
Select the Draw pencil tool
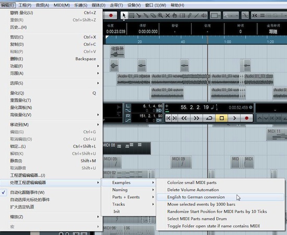click(x=189, y=16)
